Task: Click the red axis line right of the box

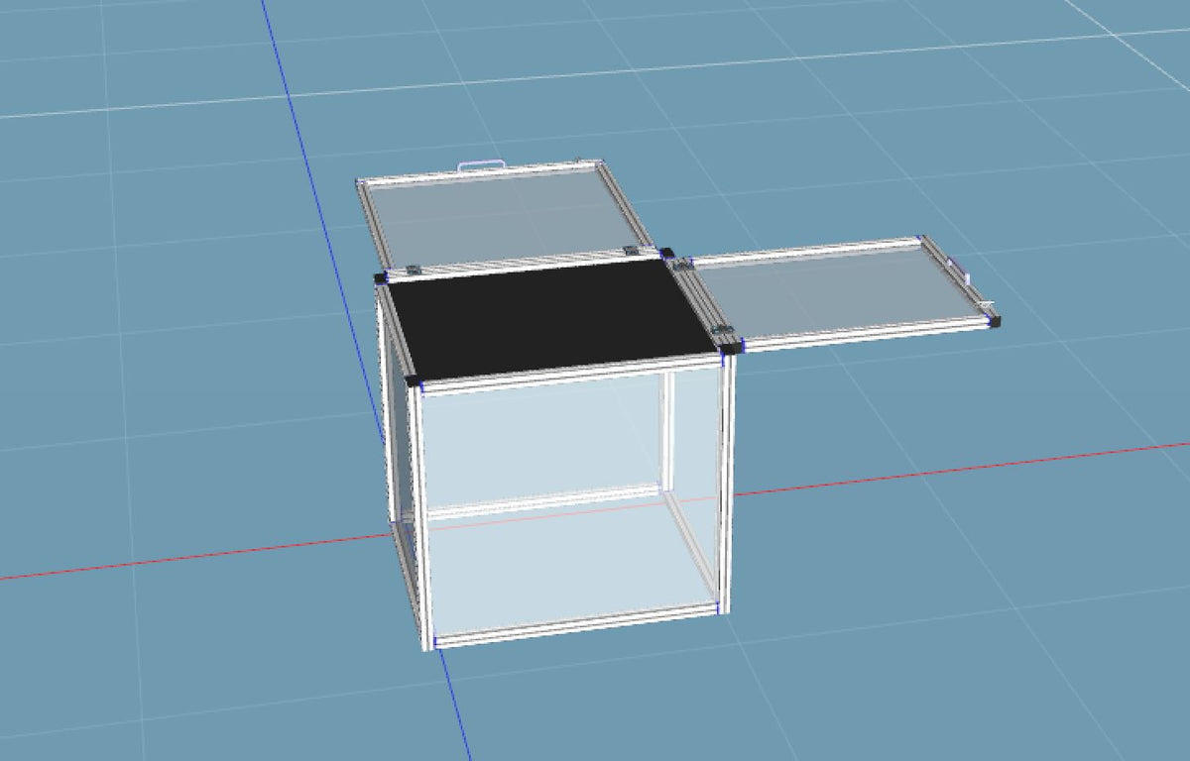Action: pos(942,469)
